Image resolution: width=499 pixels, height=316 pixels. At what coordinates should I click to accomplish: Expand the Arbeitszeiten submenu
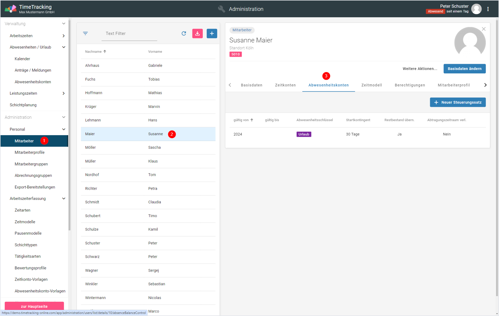pyautogui.click(x=64, y=36)
